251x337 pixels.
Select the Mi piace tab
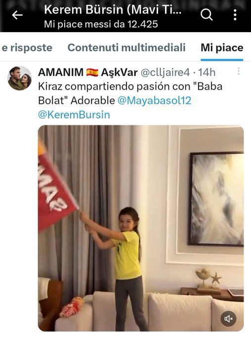pos(222,48)
